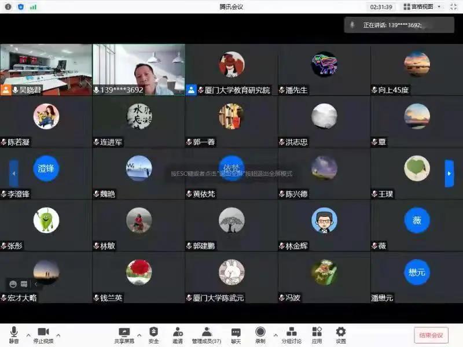
Task: Select the 139****3692 video thumbnail
Action: coord(139,69)
